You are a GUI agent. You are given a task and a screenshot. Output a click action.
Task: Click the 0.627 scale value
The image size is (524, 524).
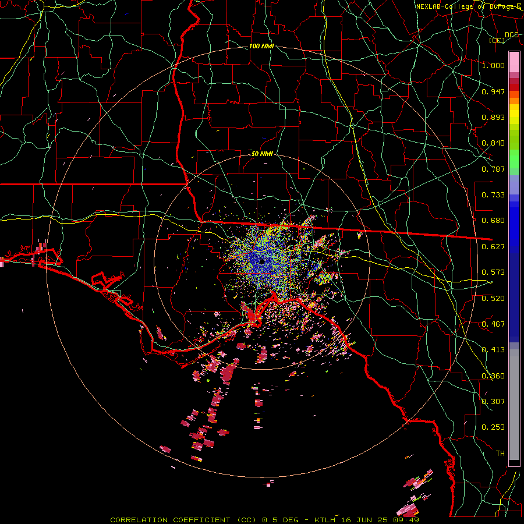pos(493,247)
